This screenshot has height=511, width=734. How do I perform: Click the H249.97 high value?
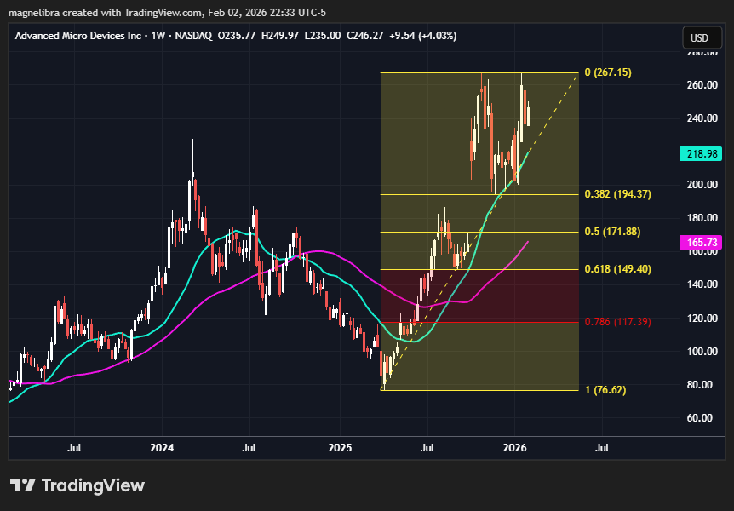click(x=280, y=36)
